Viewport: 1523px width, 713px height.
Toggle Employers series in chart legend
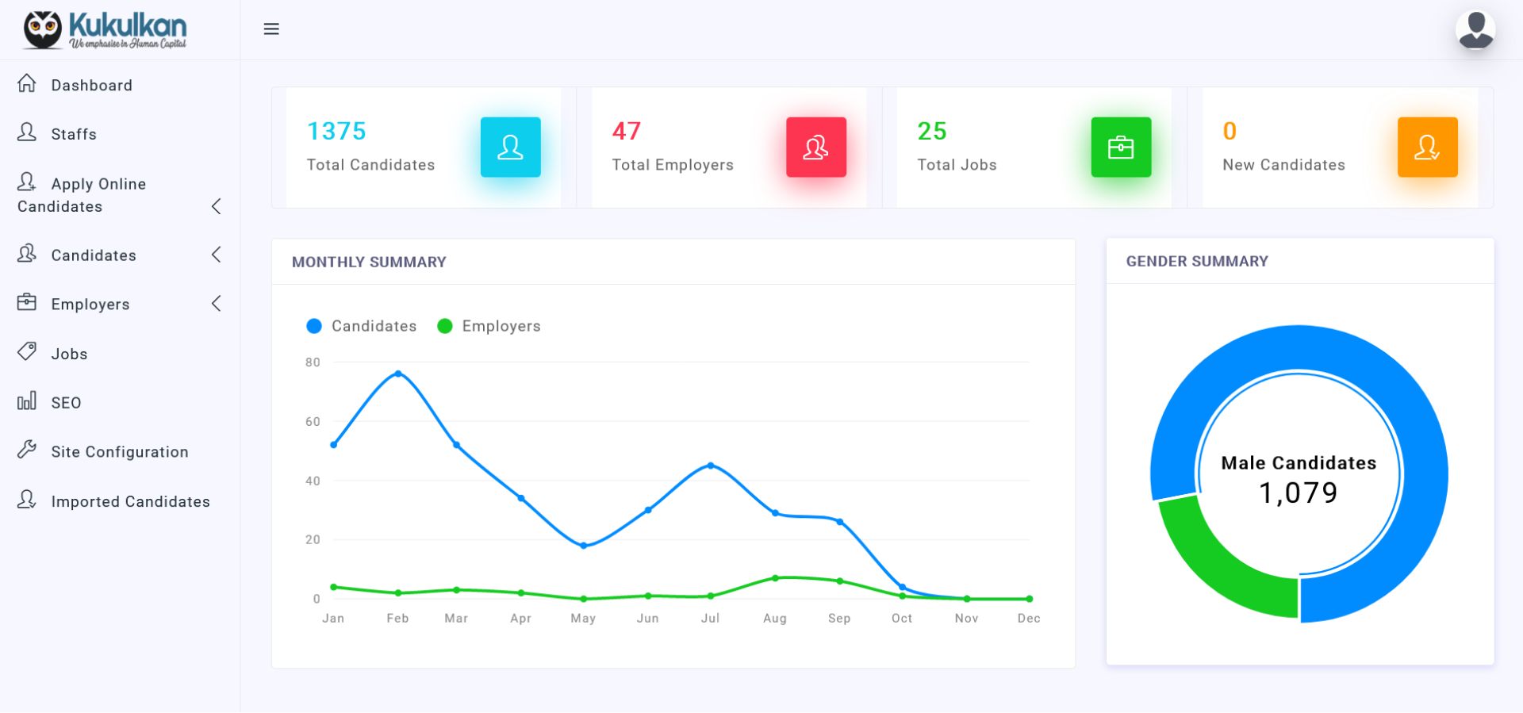489,326
